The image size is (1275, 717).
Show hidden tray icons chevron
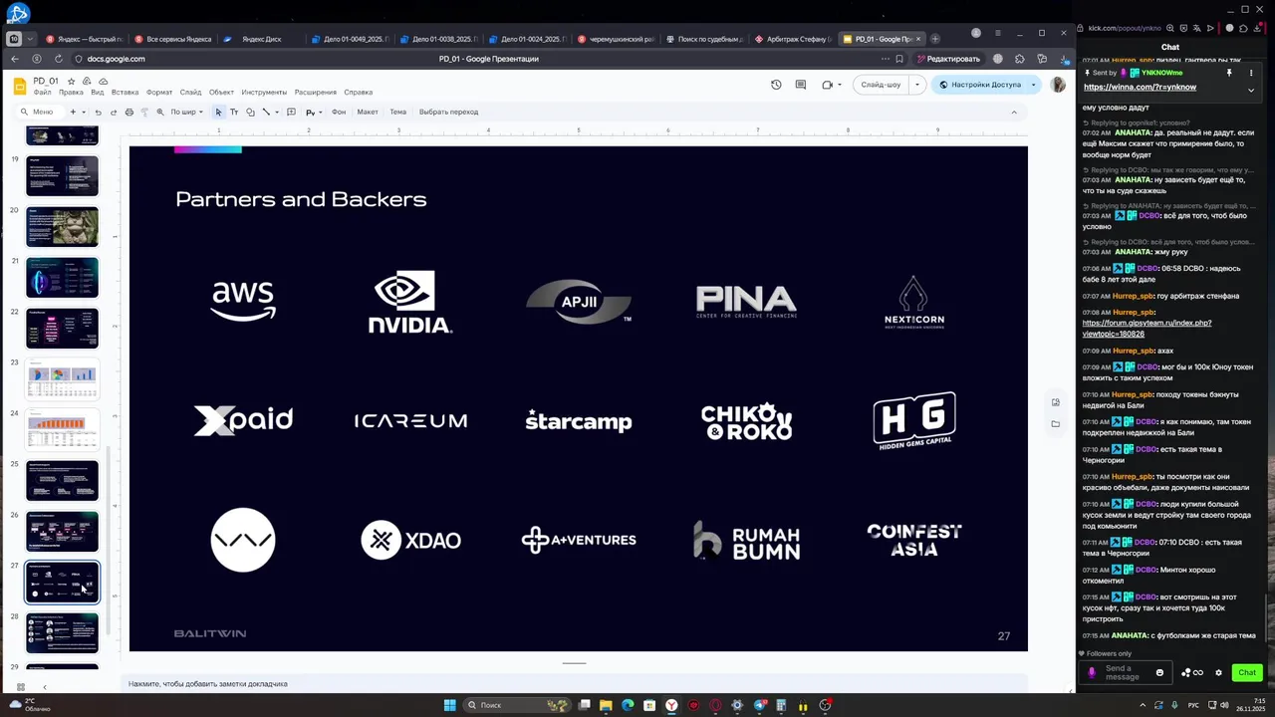[x=1143, y=705]
